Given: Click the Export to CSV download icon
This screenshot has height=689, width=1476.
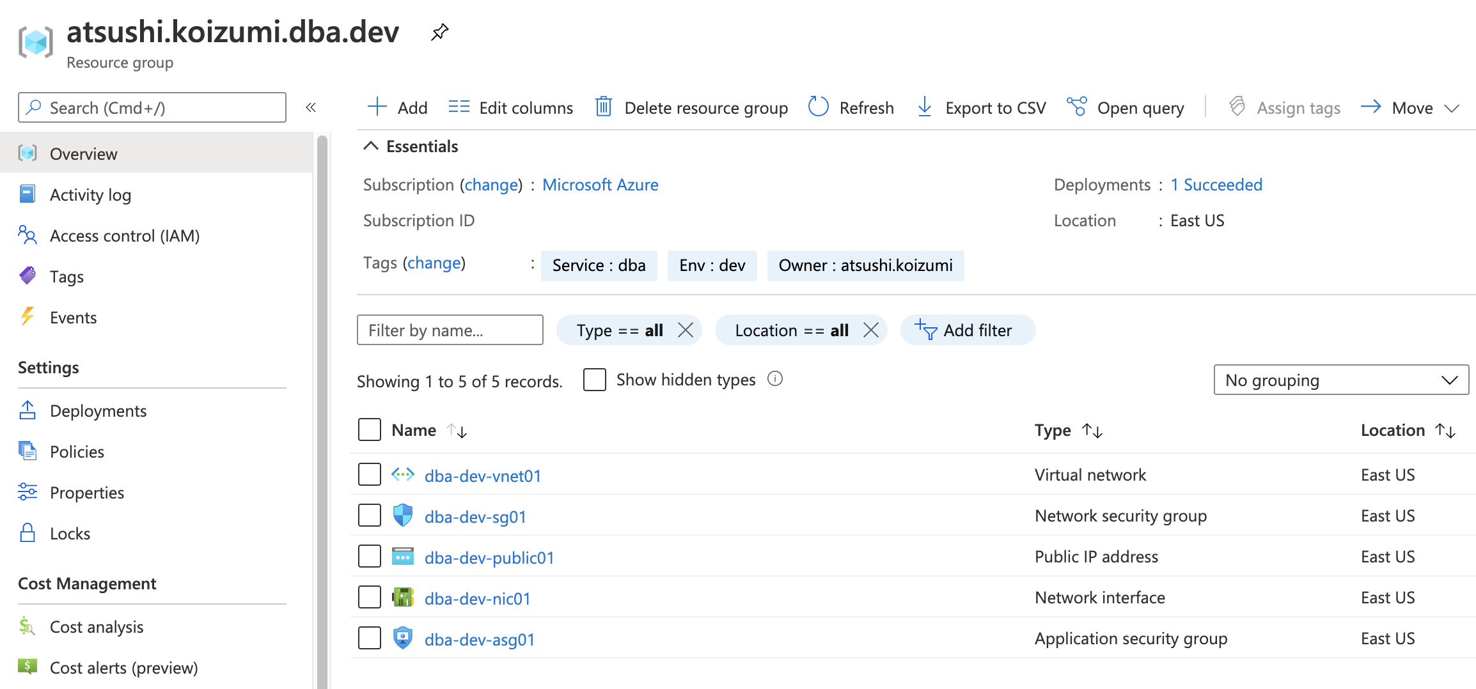Looking at the screenshot, I should click(x=924, y=107).
